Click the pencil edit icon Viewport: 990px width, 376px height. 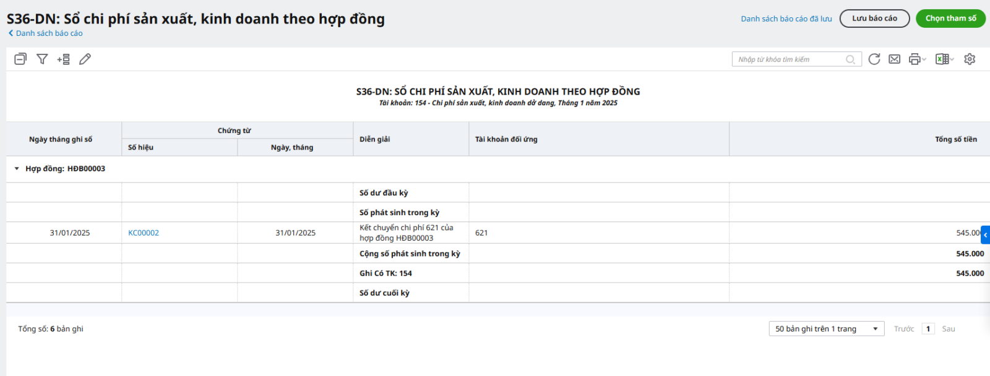85,59
